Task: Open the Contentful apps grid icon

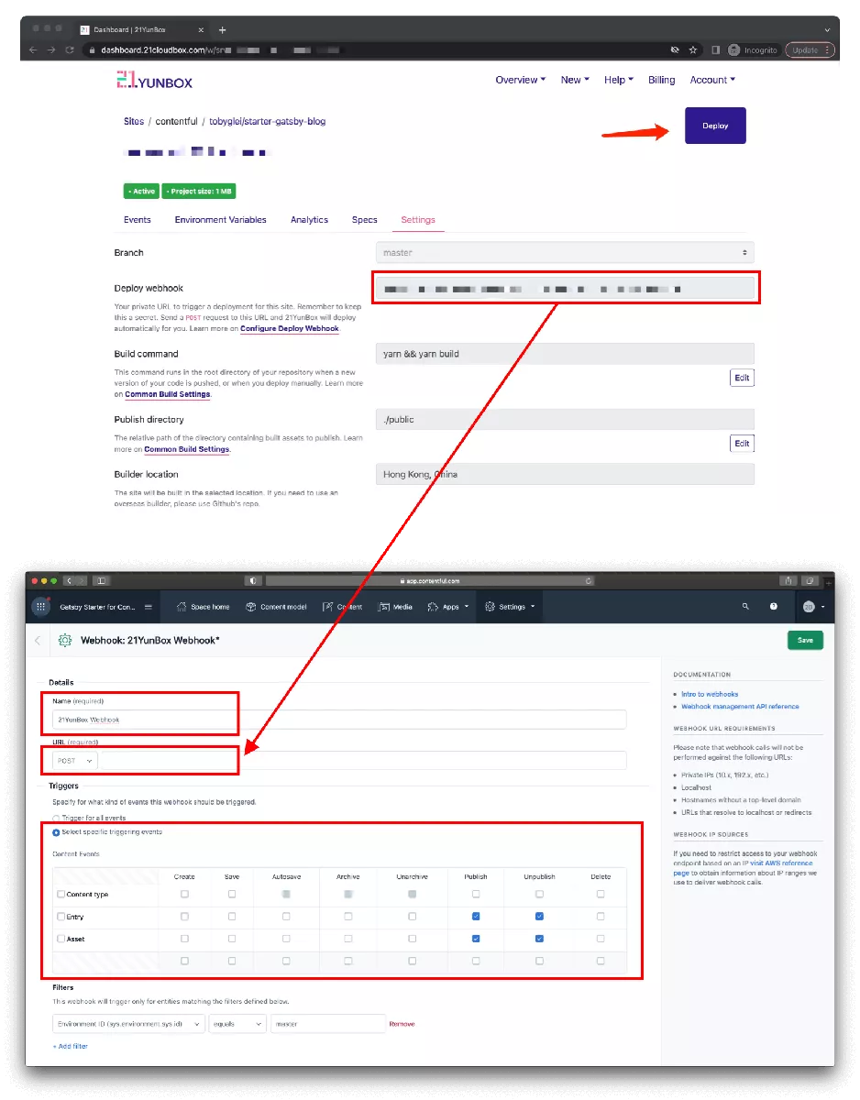Action: 41,607
